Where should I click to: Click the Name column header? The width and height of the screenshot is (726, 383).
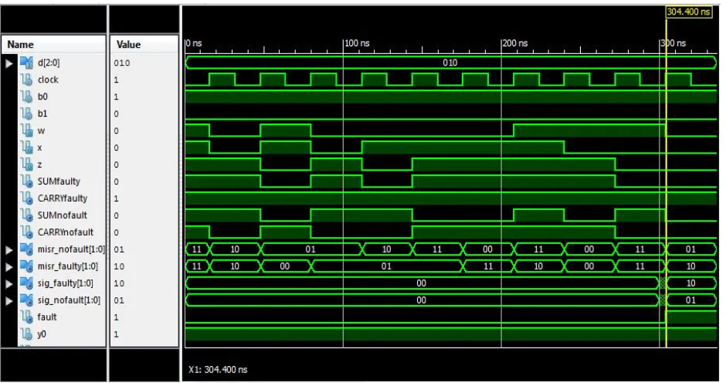(53, 45)
